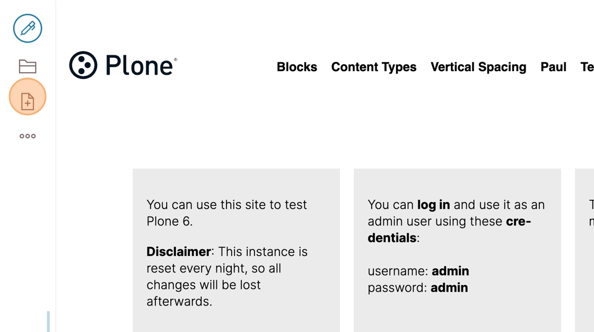
Task: Click the bold Disclaimer word
Action: point(178,252)
